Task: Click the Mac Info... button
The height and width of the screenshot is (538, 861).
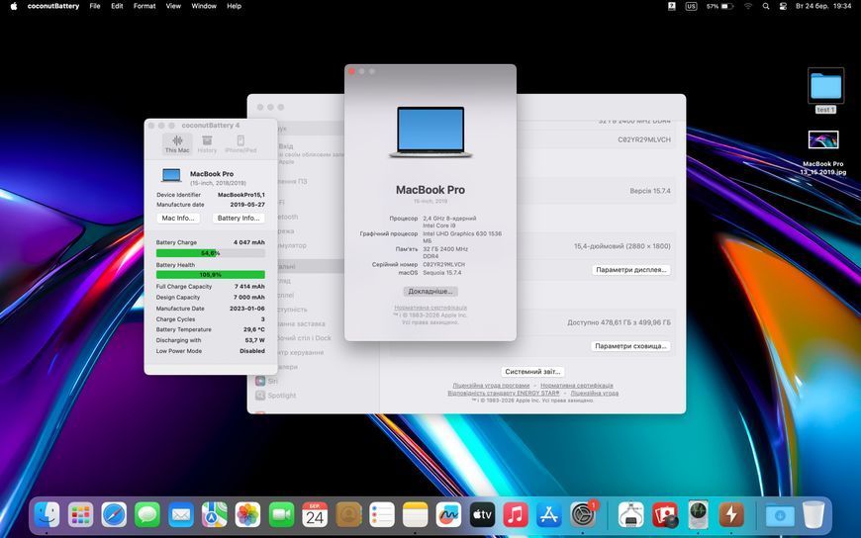Action: (x=178, y=218)
